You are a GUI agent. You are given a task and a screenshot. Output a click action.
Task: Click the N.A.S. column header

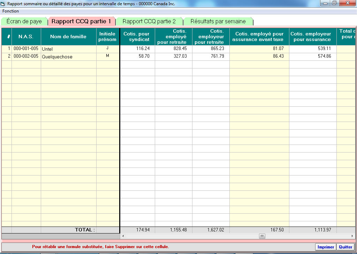(x=26, y=36)
